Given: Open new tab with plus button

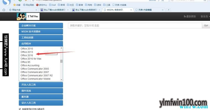Looking at the screenshot, I should pos(169,10).
